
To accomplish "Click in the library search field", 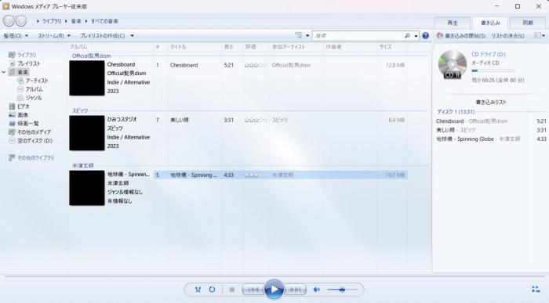I will tap(358, 36).
